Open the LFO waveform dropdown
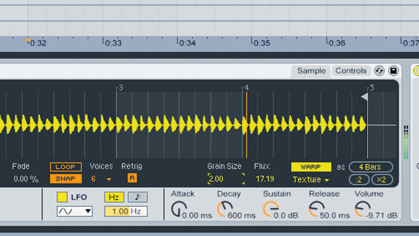This screenshot has width=419, height=236. (x=74, y=211)
